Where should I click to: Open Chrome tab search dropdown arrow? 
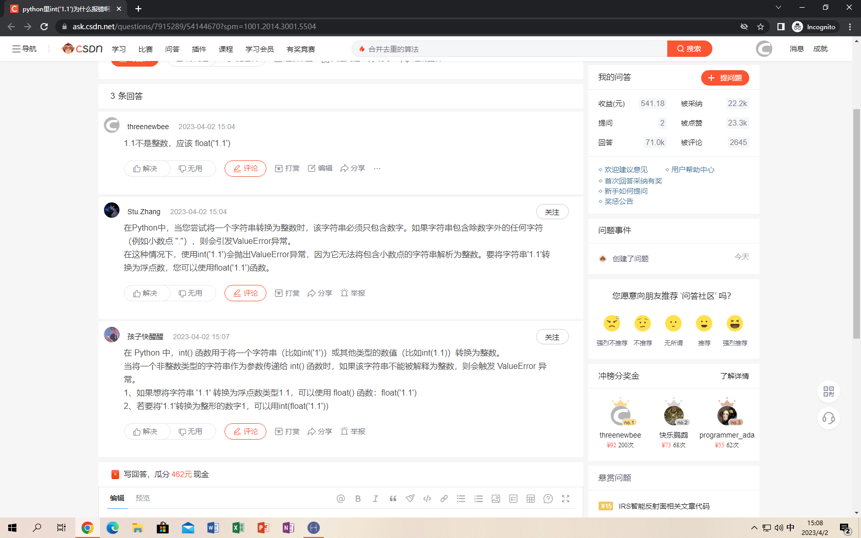(x=778, y=8)
